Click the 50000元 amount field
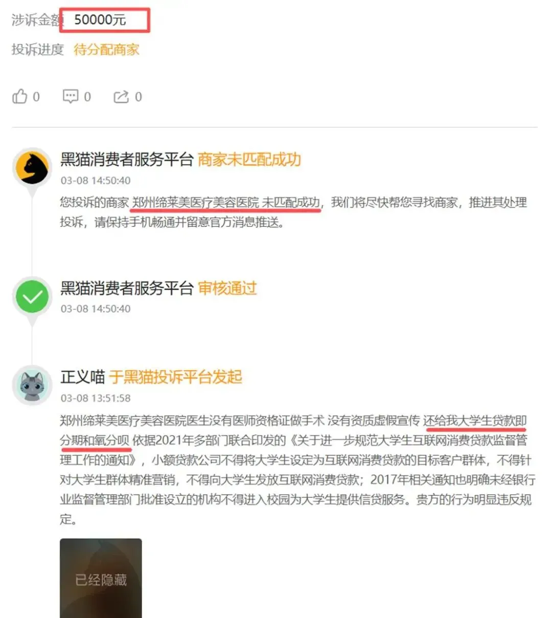This screenshot has width=552, height=618. pyautogui.click(x=104, y=20)
